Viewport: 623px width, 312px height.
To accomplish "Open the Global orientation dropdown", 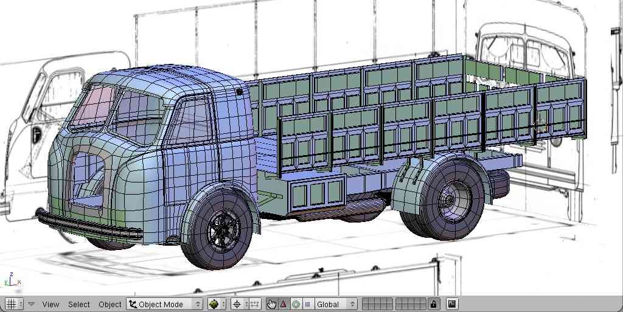I will 335,305.
